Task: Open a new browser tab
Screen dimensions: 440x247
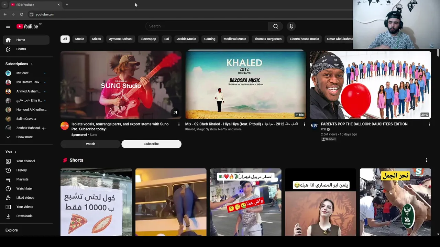Action: [x=67, y=5]
